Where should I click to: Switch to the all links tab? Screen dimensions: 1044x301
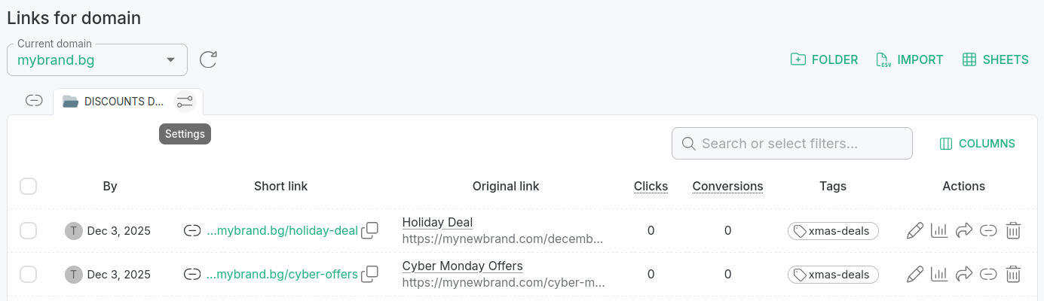[34, 101]
